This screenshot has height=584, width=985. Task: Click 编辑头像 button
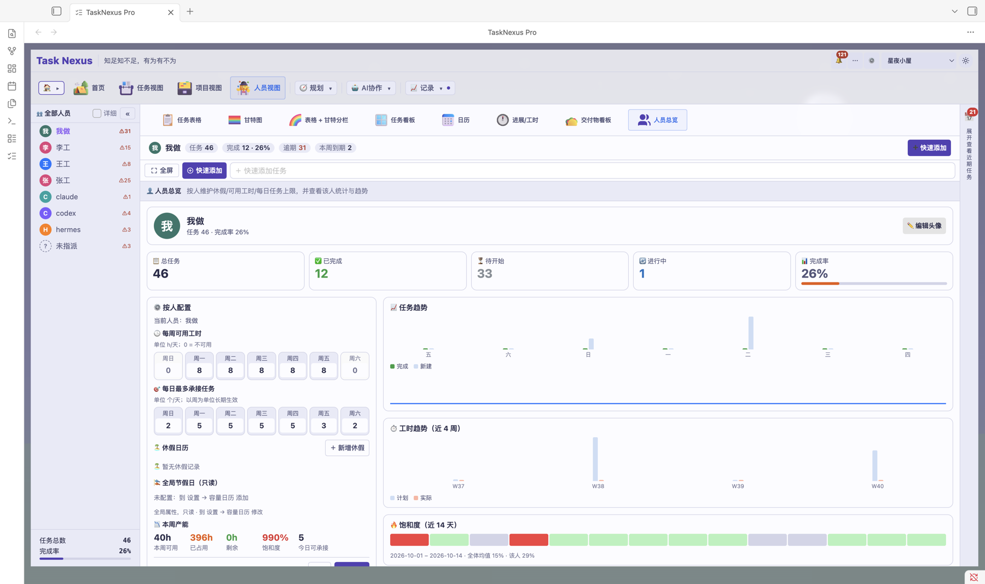924,225
